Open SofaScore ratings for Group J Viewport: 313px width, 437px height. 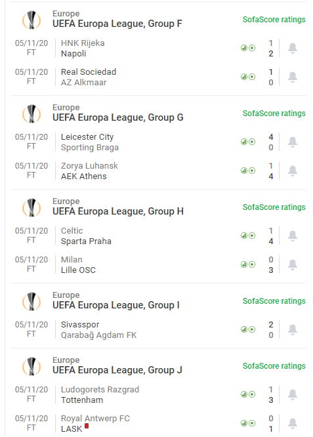point(274,366)
